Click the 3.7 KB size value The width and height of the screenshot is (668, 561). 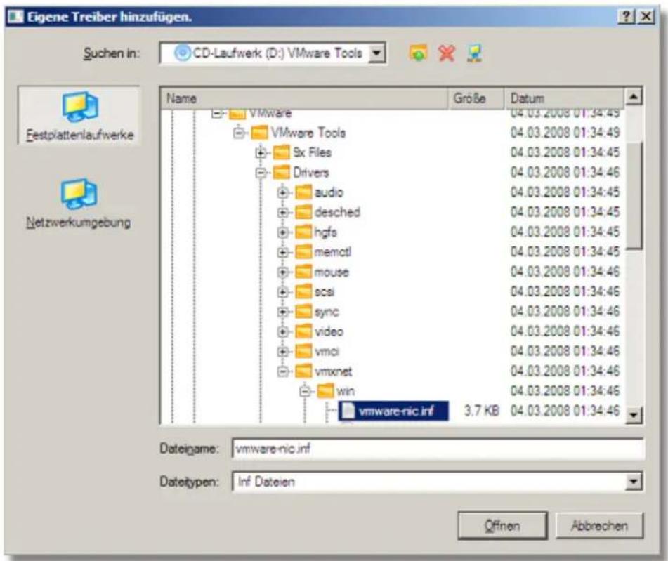pos(481,411)
